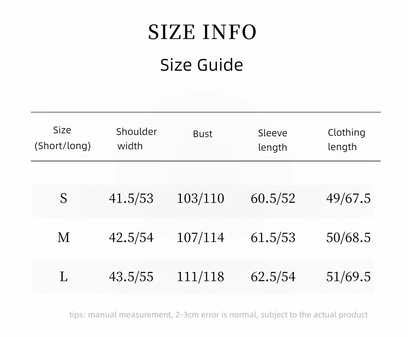This screenshot has width=408, height=337.
Task: Click bust value 103/110
Action: pos(200,198)
